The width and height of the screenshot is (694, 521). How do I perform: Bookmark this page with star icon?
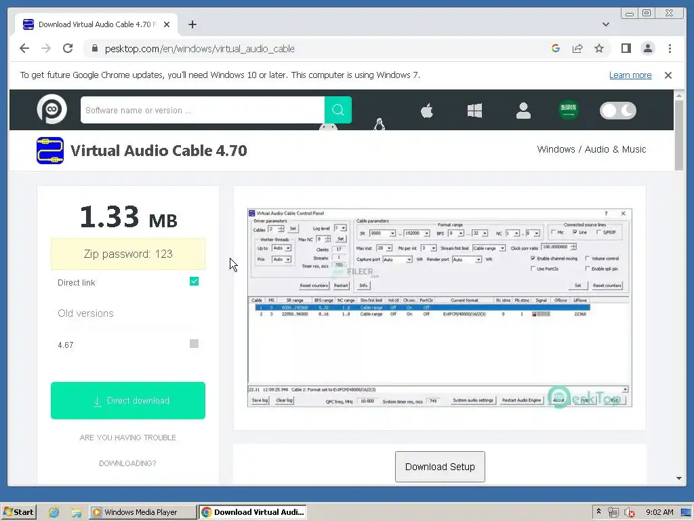click(x=599, y=48)
